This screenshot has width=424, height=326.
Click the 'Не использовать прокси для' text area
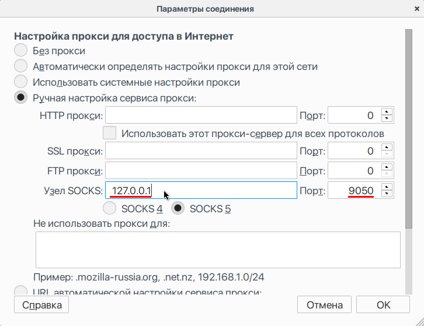(x=218, y=250)
